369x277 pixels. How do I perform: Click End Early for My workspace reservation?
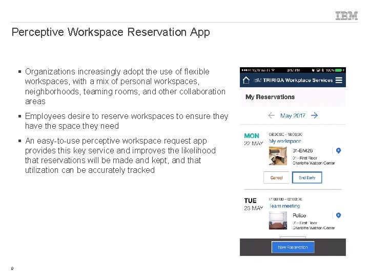(307, 177)
